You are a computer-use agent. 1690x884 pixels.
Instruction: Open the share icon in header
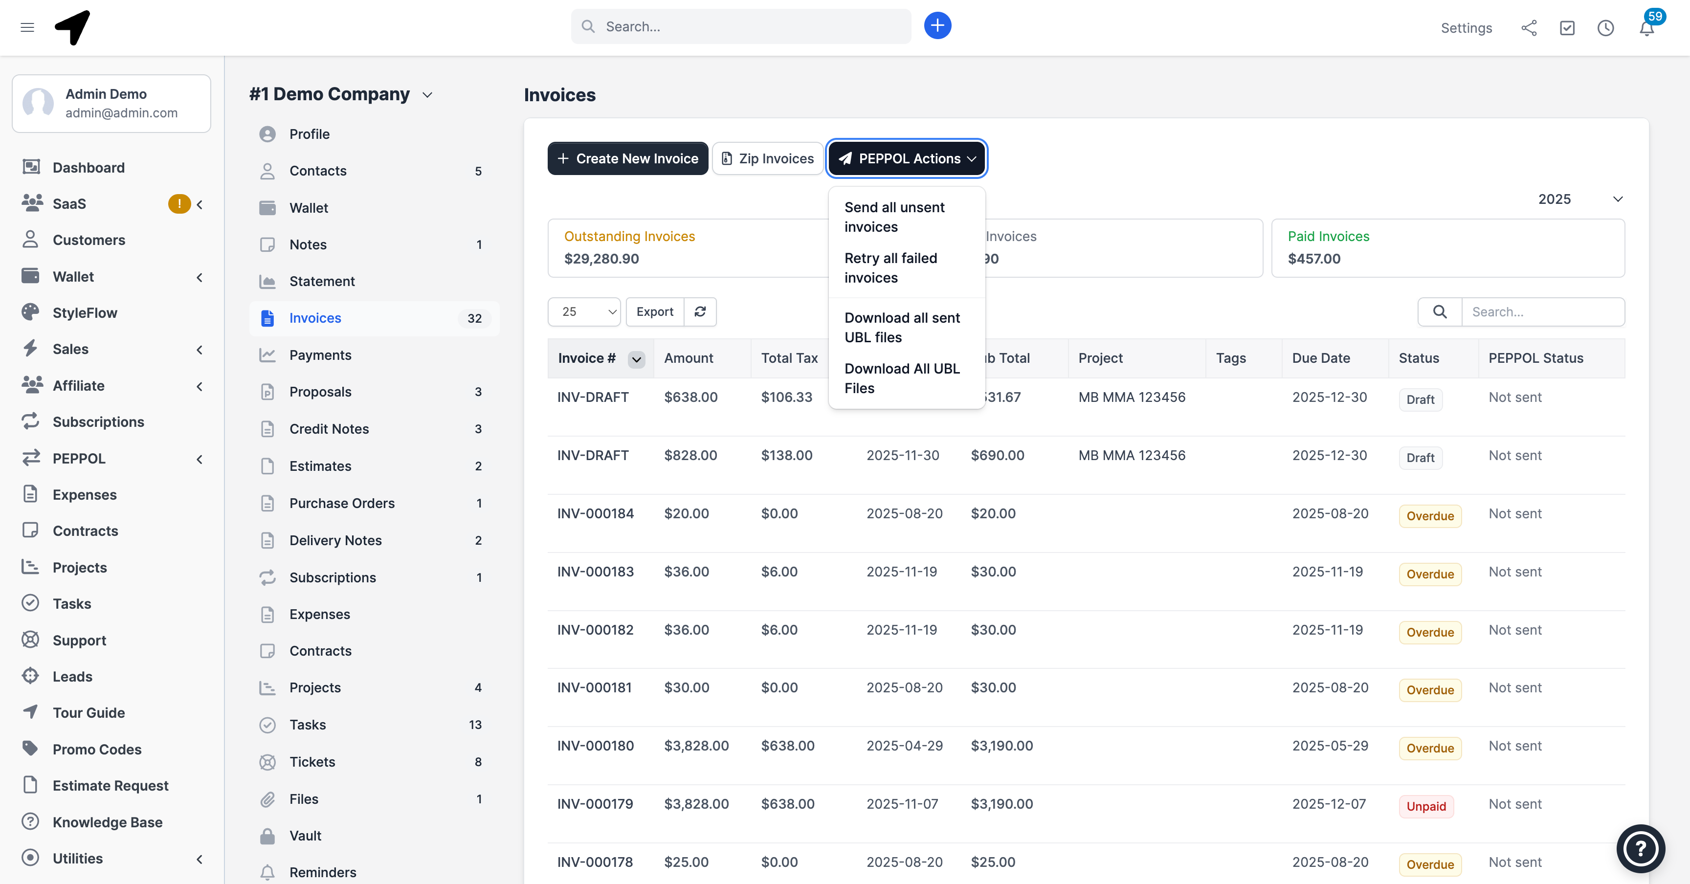click(1529, 27)
